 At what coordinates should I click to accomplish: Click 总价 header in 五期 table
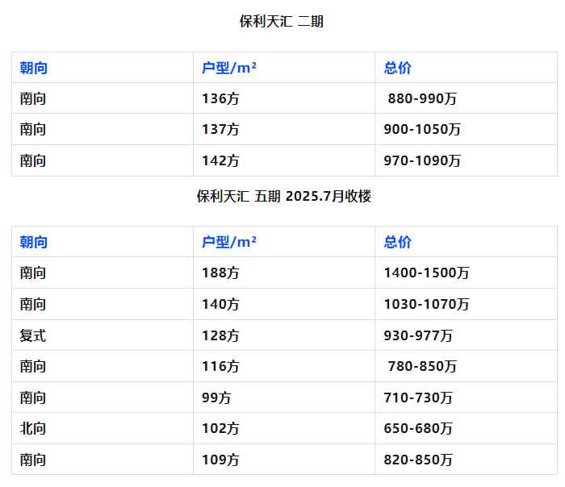click(397, 242)
